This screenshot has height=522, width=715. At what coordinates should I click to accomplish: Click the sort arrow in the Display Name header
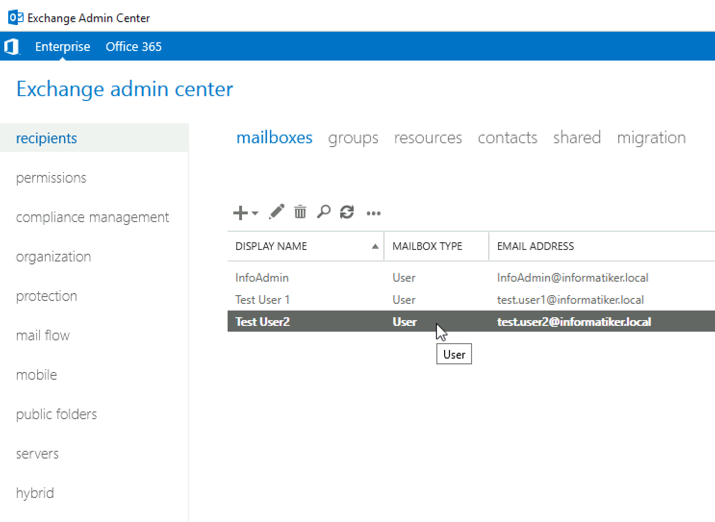tap(375, 246)
